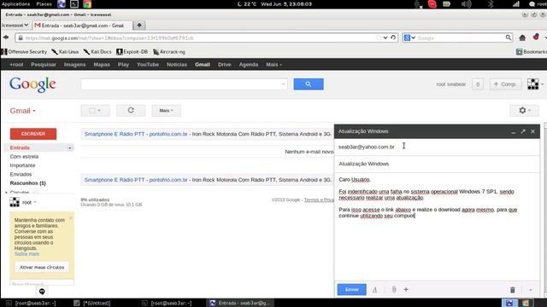Expand the Entrada folder options arrow
Image resolution: width=547 pixels, height=307 pixels.
[x=70, y=148]
